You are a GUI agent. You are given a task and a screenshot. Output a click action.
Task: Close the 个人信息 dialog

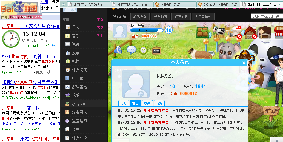pos(244,63)
